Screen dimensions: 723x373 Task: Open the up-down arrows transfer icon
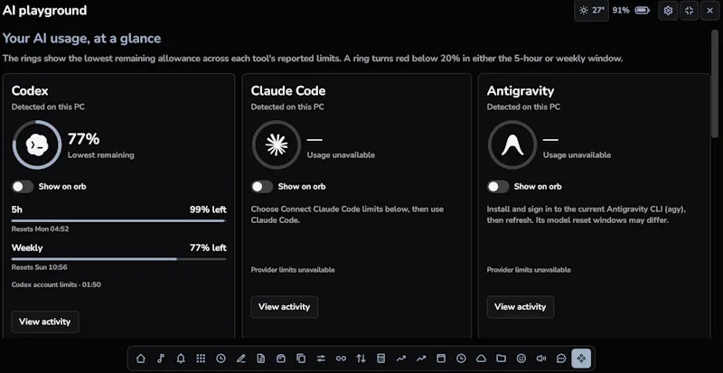361,359
